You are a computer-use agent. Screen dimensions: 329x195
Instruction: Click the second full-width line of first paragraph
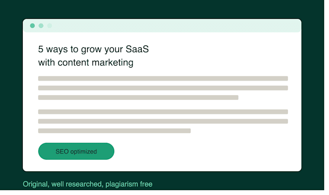pos(163,88)
